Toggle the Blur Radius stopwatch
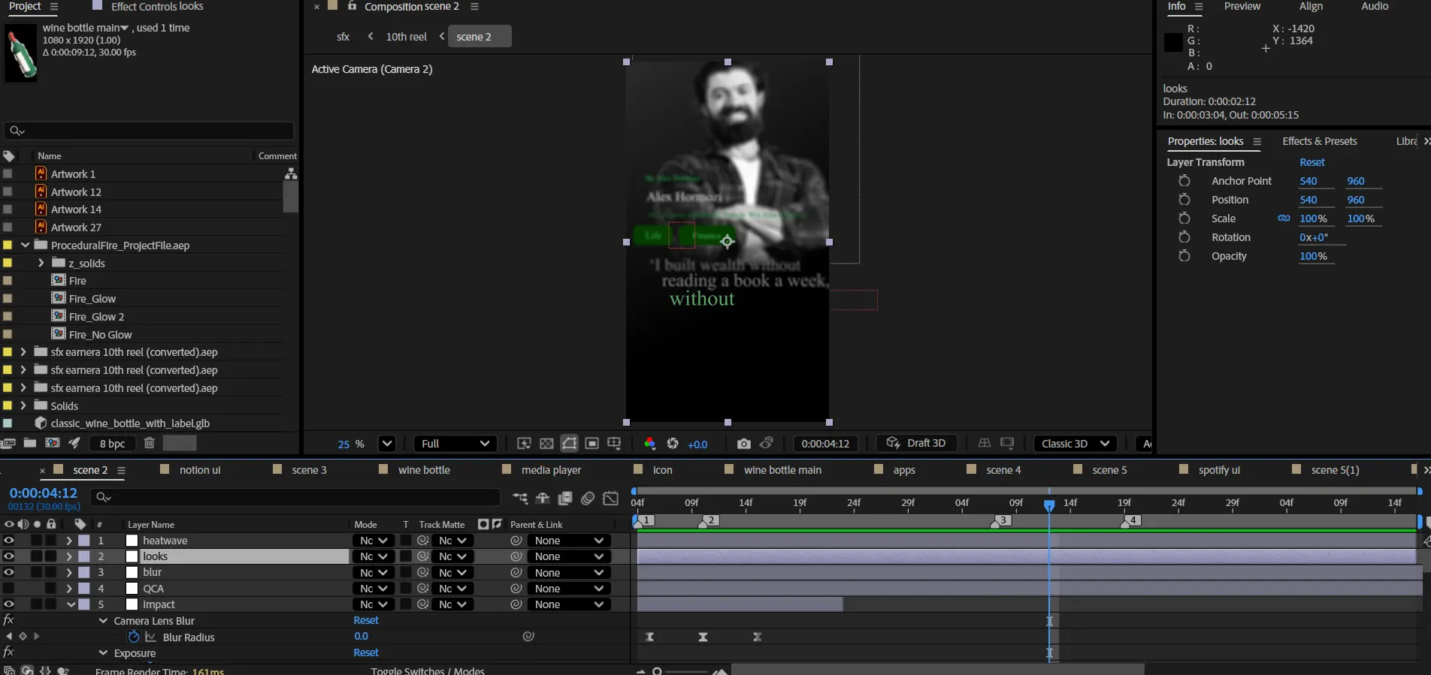The image size is (1431, 675). pyautogui.click(x=134, y=637)
